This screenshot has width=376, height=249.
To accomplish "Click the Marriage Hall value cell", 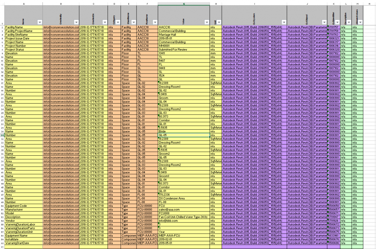I will pos(184,35).
